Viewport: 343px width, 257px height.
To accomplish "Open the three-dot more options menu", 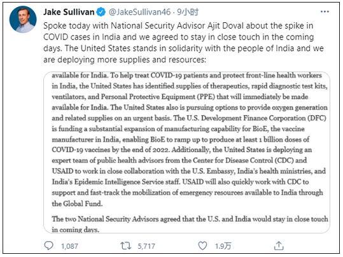I will click(x=325, y=12).
